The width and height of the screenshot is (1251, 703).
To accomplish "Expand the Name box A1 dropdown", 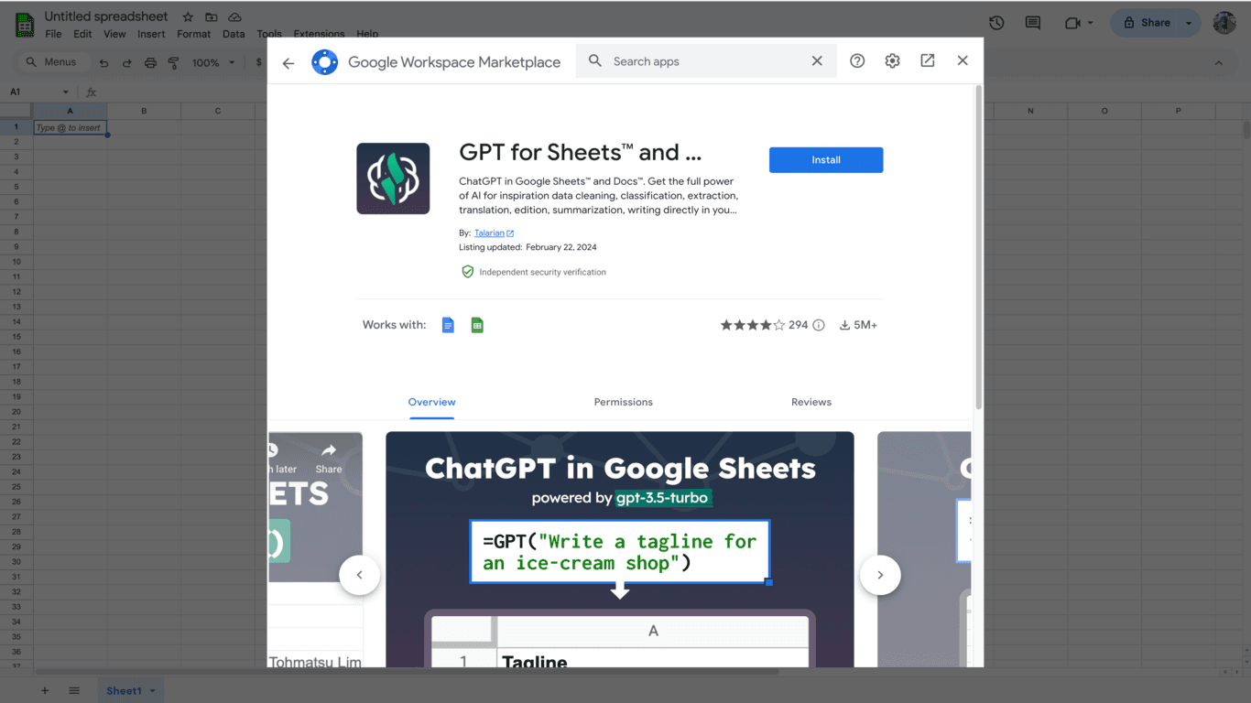I will 66,92.
